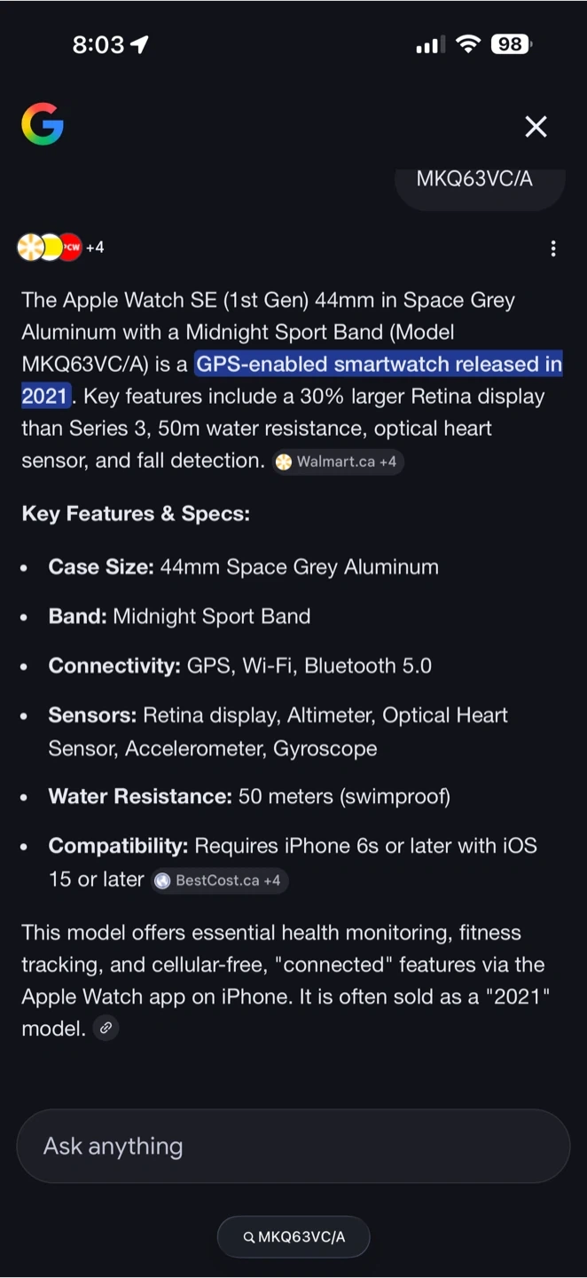Tap the location arrow beside the time
Screen dimensions: 587x1278
[x=139, y=45]
